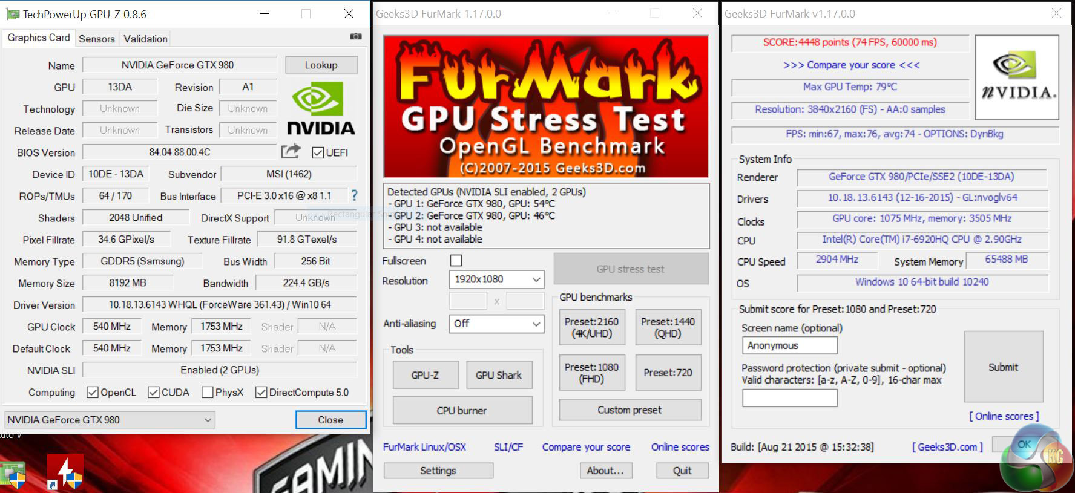The height and width of the screenshot is (493, 1075).
Task: Launch GPU Shark from Tools
Action: [499, 375]
